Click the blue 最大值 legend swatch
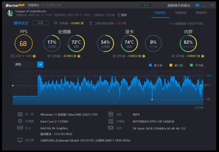 point(150,65)
